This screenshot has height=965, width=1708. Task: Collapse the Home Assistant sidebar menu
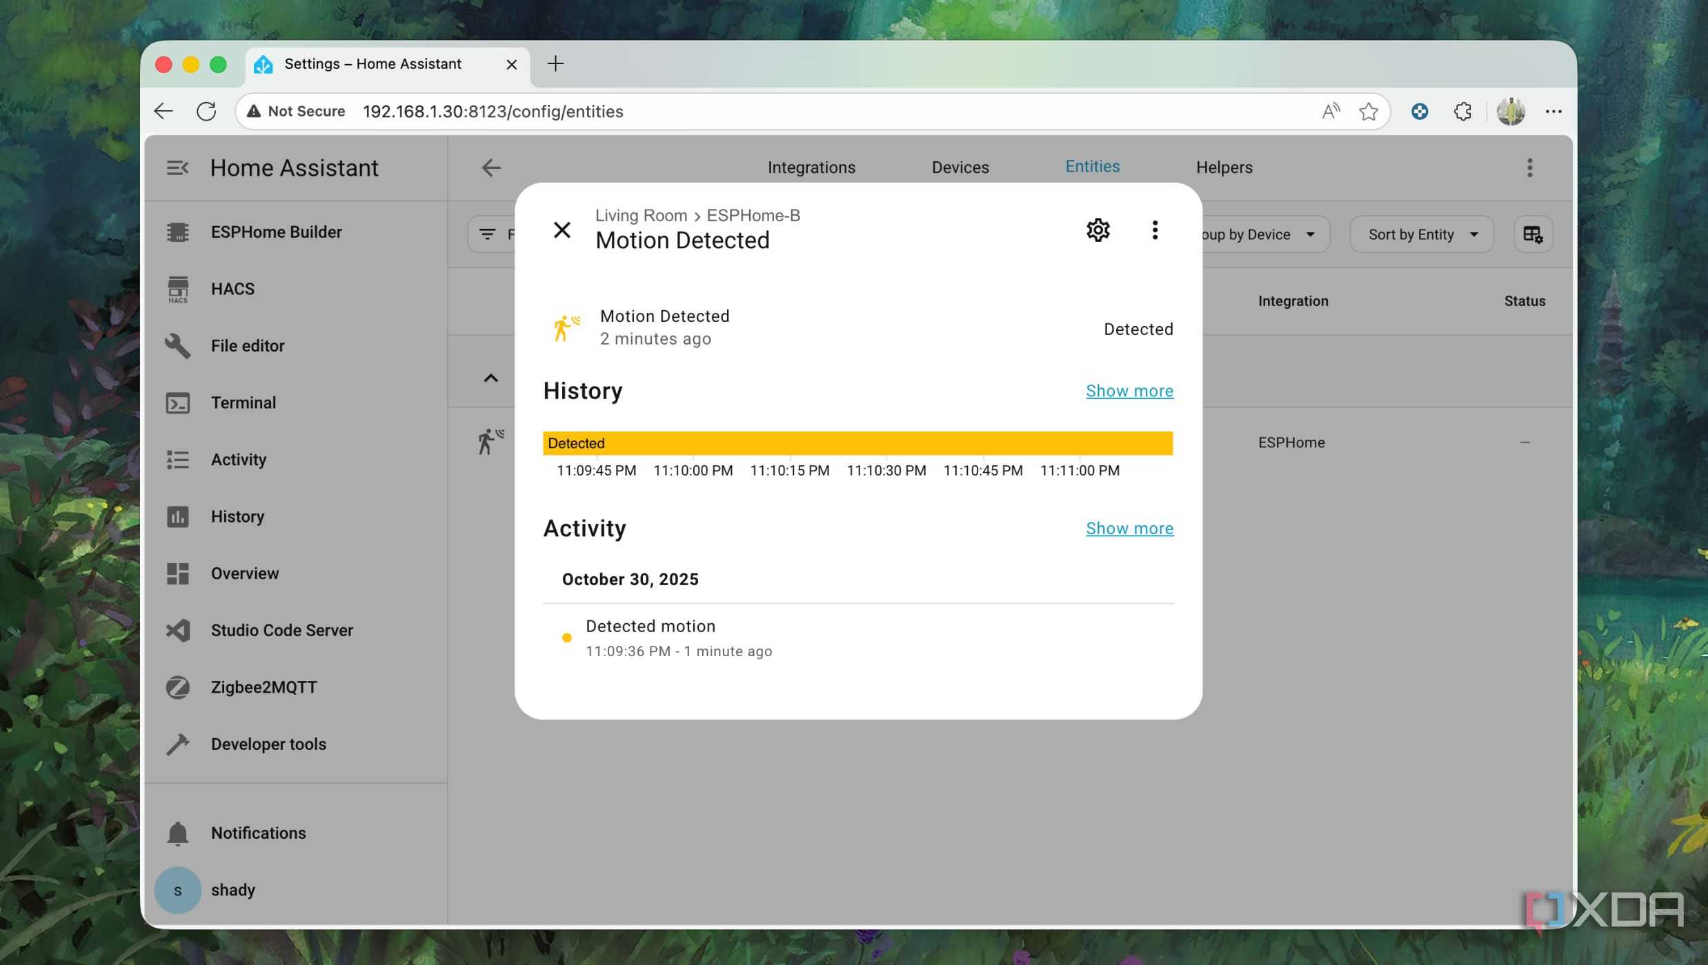tap(177, 167)
